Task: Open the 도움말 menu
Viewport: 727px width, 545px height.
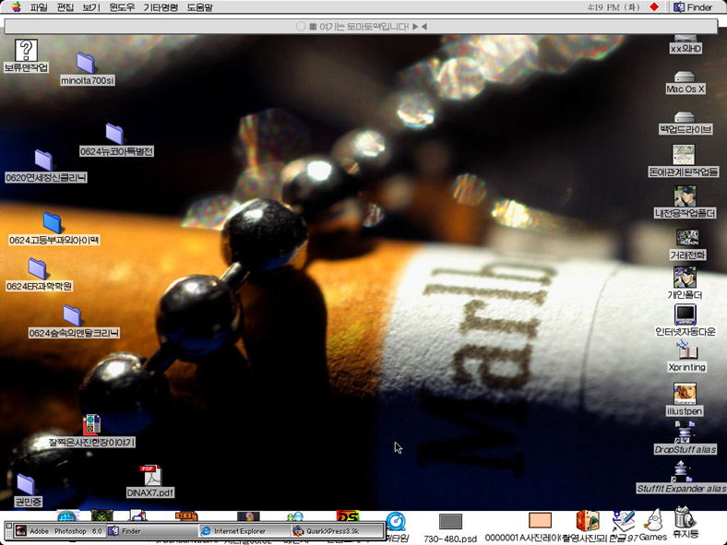Action: pyautogui.click(x=199, y=7)
